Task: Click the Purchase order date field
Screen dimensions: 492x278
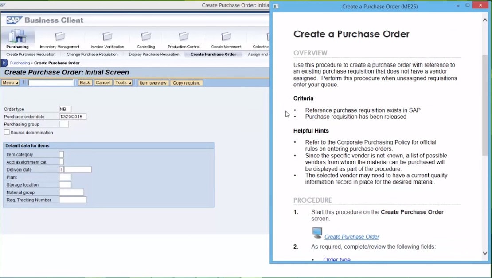Action: pyautogui.click(x=73, y=117)
